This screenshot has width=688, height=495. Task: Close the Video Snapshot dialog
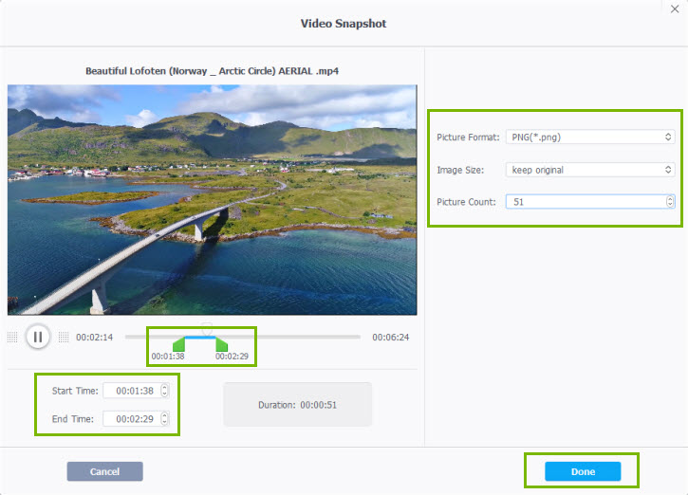coord(674,9)
